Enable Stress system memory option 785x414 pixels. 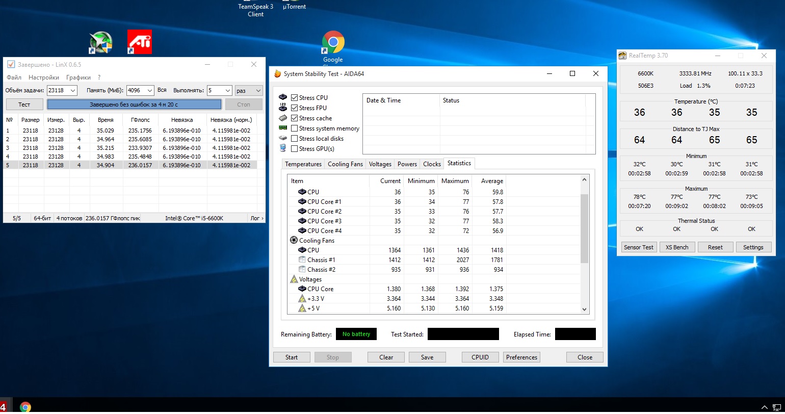[x=295, y=128]
